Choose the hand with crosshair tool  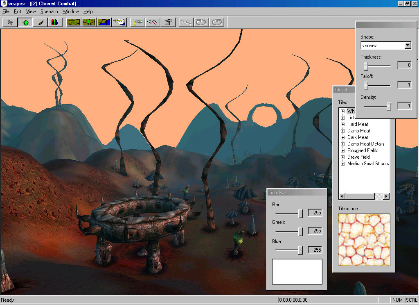tap(119, 22)
